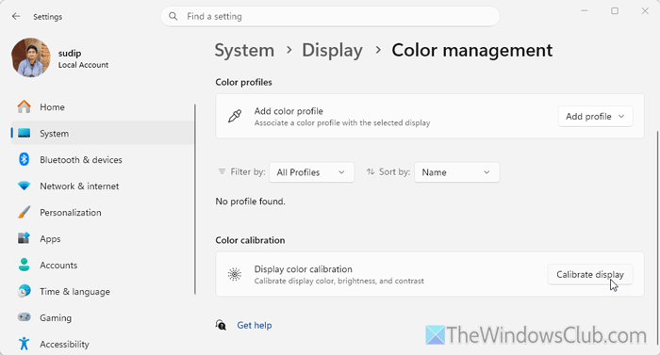Click the sidebar vertical scrollbar

[195, 200]
